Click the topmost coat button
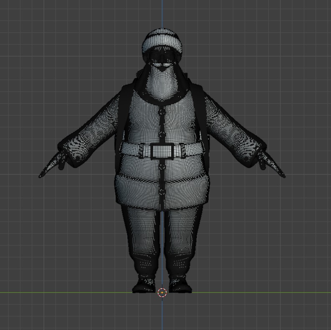331x330 pixels. (162, 112)
